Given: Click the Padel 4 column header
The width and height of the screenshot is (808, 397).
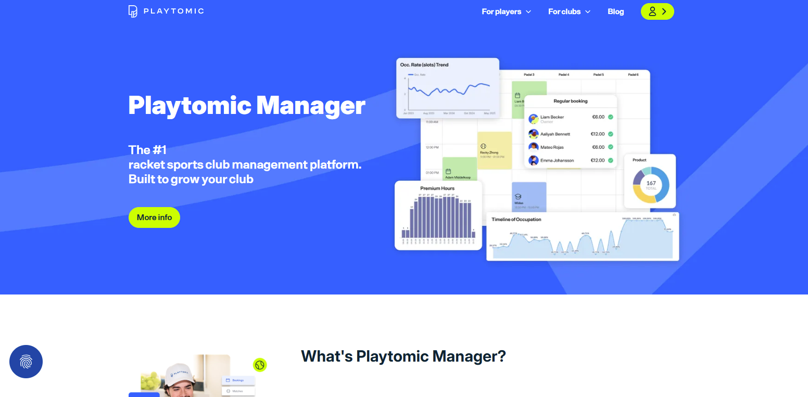Looking at the screenshot, I should (564, 75).
